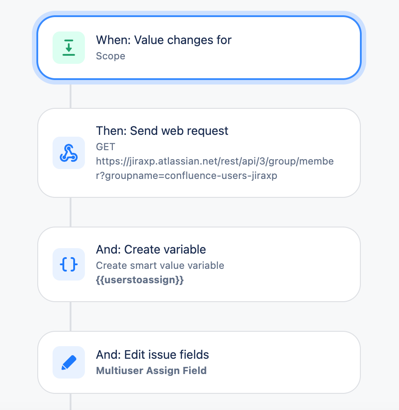Viewport: 399px width, 410px height.
Task: Click connector between web request and Create variable
Action: coord(71,212)
